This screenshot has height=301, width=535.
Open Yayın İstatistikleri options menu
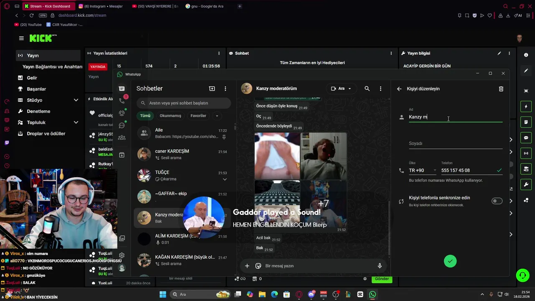pos(219,53)
